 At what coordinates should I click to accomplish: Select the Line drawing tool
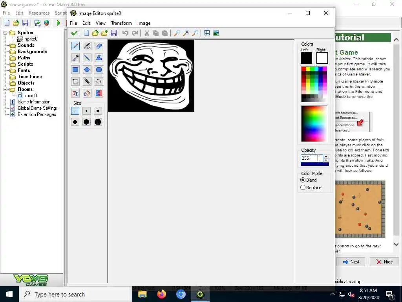pyautogui.click(x=87, y=58)
